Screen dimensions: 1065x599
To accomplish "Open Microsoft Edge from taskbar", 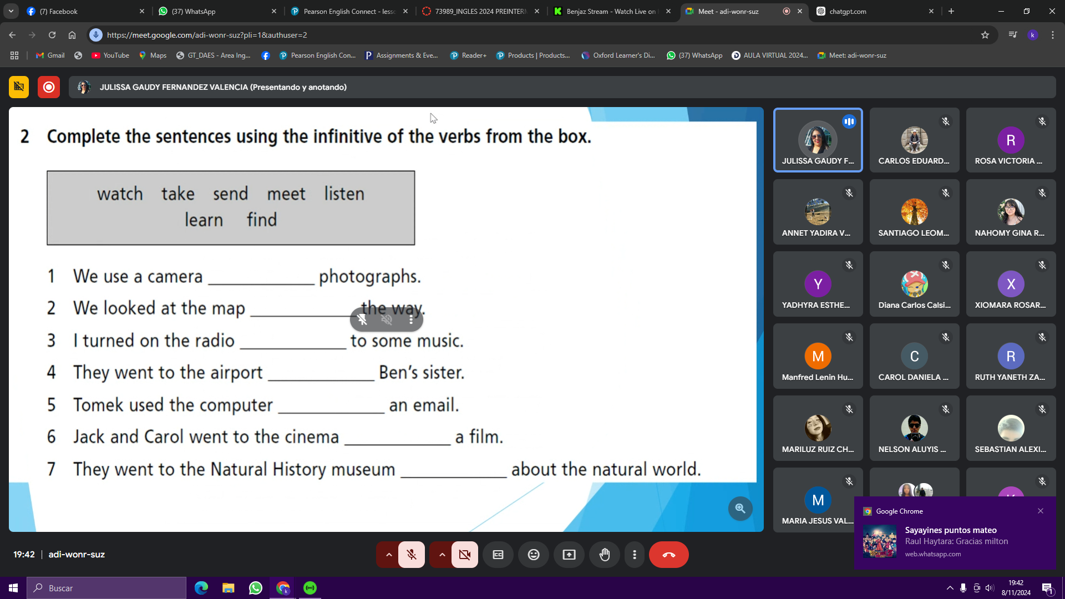I will pos(201,588).
